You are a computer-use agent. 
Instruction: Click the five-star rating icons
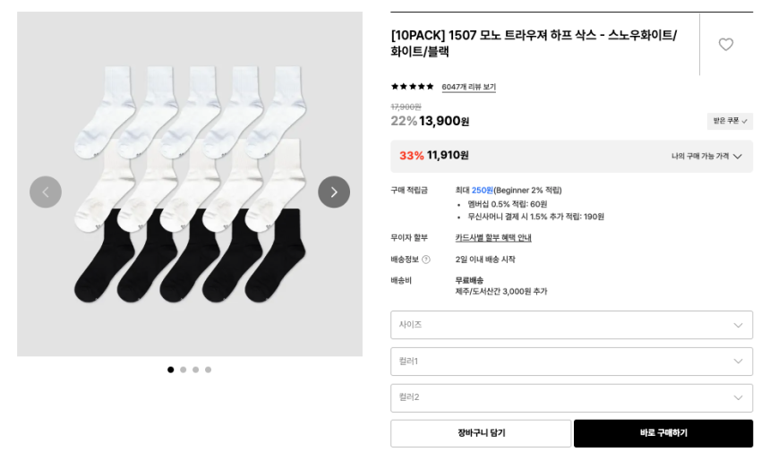412,87
